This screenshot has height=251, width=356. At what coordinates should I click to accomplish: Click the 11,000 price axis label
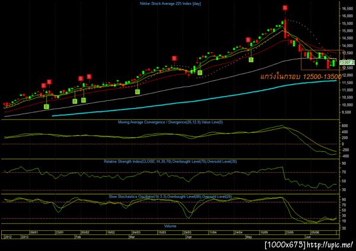[347, 90]
